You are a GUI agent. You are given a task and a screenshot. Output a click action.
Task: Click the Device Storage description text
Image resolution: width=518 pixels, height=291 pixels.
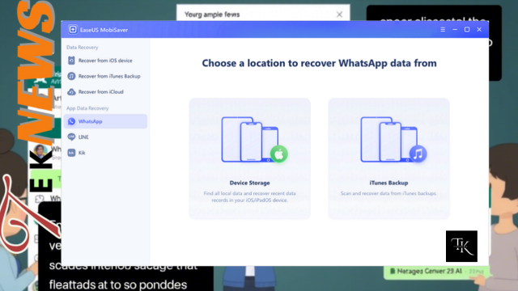(250, 196)
